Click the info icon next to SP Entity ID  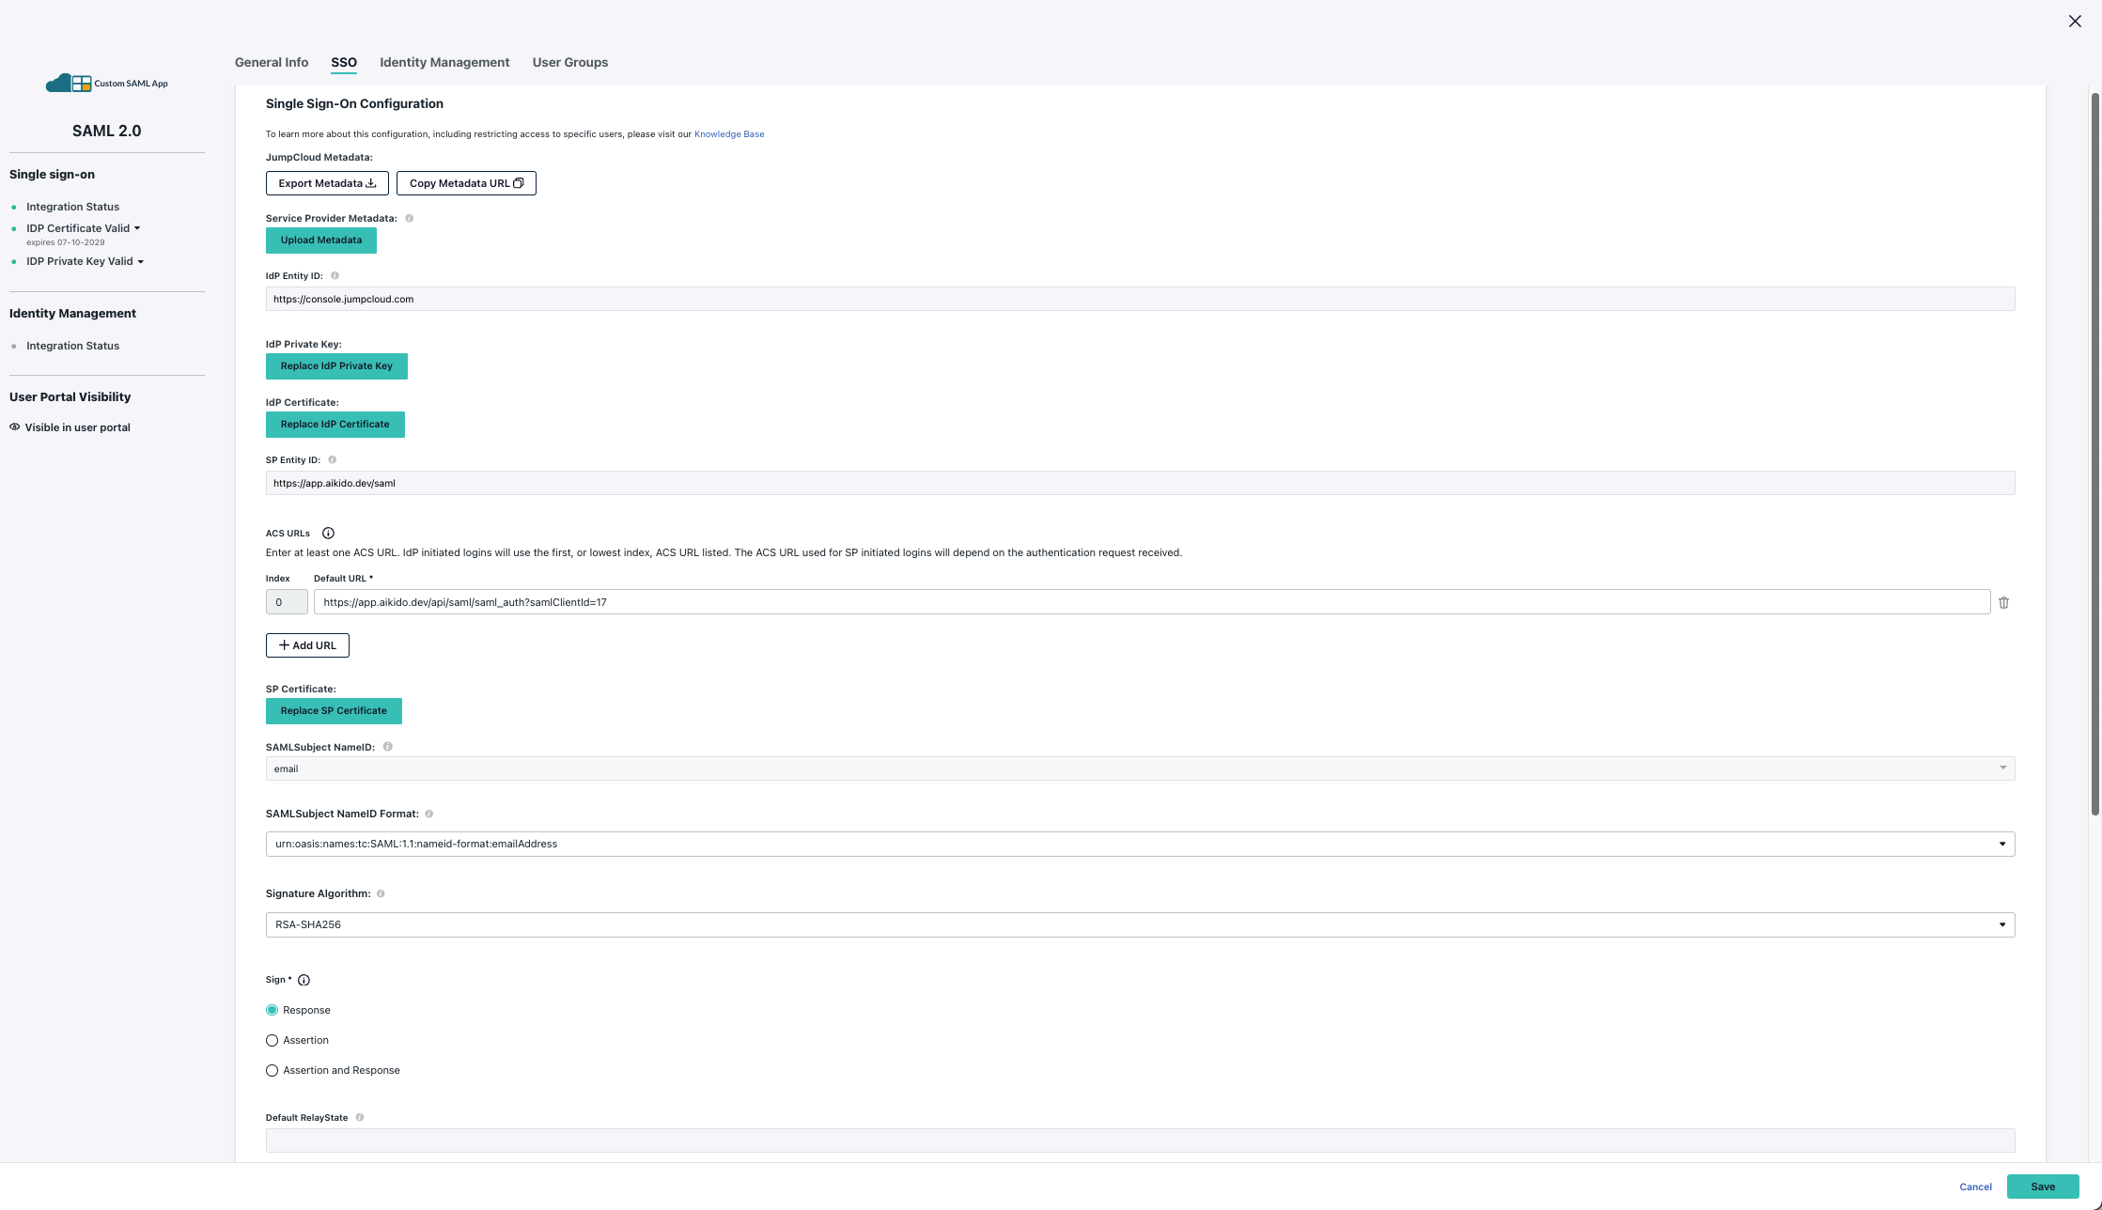click(x=332, y=460)
